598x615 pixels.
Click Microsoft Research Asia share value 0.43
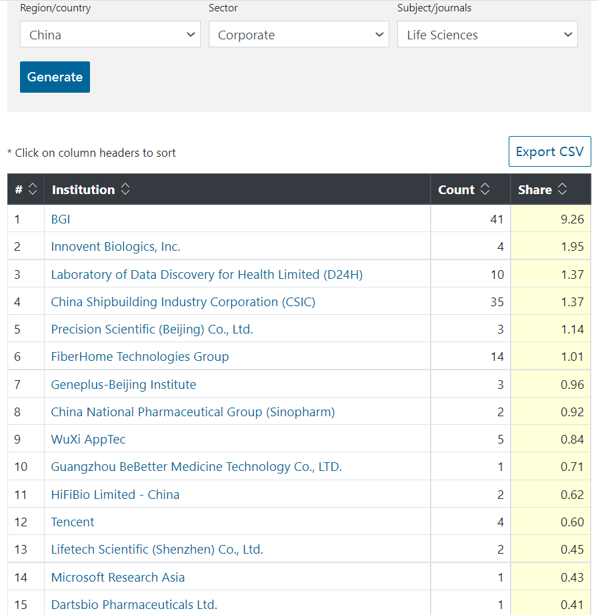pos(572,578)
